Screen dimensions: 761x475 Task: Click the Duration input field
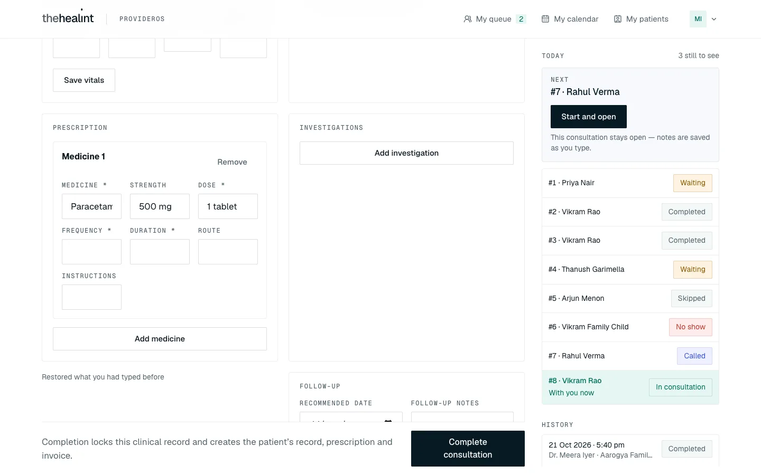(160, 252)
